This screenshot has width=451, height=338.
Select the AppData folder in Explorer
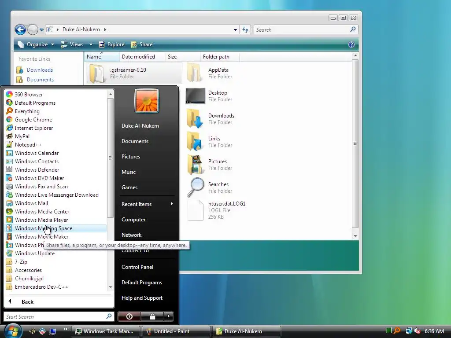pyautogui.click(x=210, y=73)
